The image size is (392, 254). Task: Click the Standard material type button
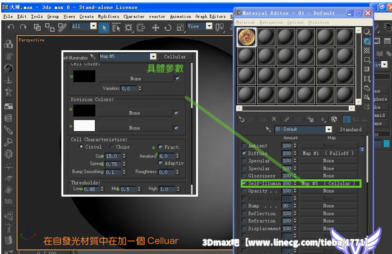click(351, 129)
